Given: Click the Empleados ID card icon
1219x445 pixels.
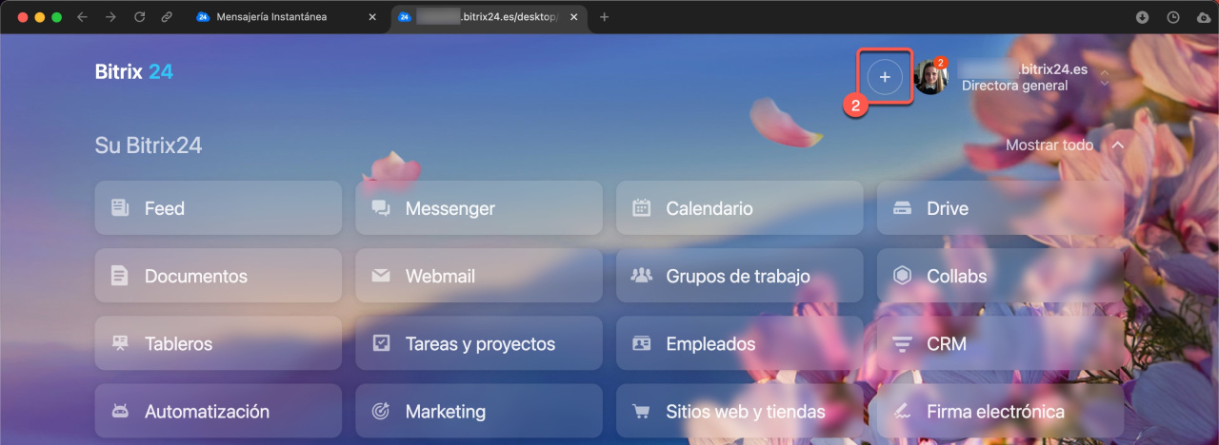Looking at the screenshot, I should pyautogui.click(x=641, y=344).
